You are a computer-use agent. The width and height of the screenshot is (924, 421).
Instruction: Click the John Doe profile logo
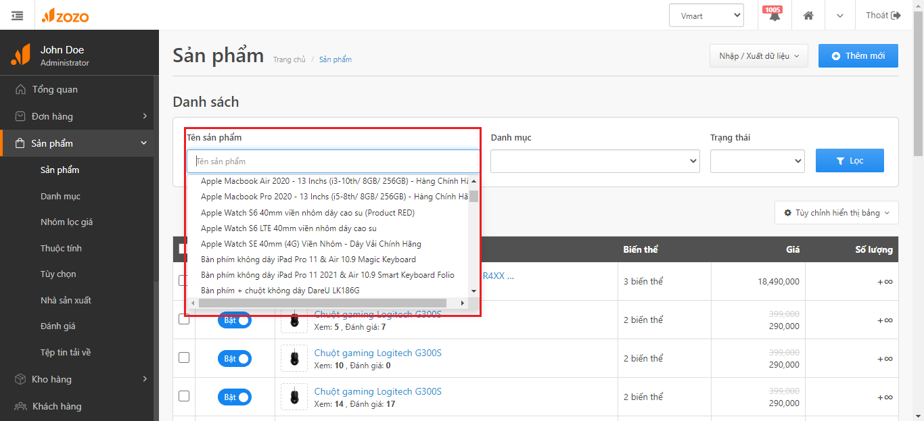[x=20, y=55]
